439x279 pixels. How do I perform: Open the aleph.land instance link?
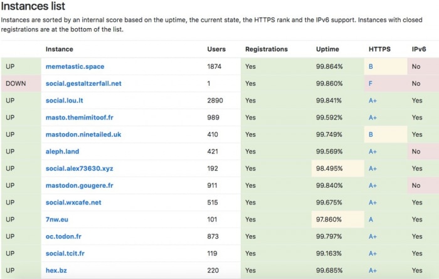coord(62,151)
